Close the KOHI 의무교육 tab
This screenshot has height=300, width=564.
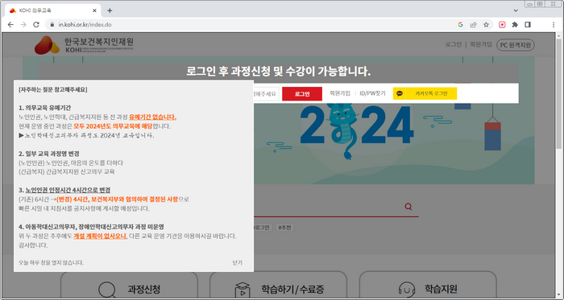[x=94, y=10]
